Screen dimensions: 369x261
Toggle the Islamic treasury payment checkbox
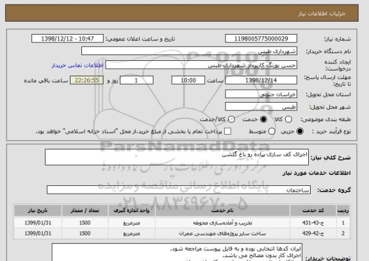point(227,131)
